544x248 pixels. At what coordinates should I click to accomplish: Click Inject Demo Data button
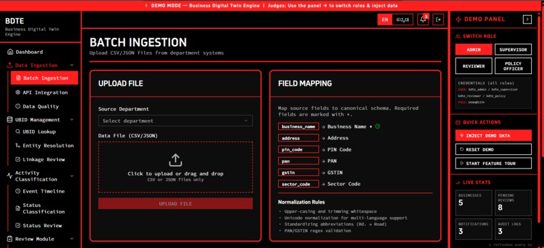point(493,135)
